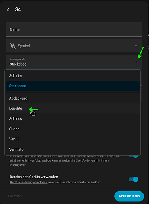Image resolution: width=149 pixels, height=204 pixels.
Task: Go back using the arrow beside S4
Action: 8,10
